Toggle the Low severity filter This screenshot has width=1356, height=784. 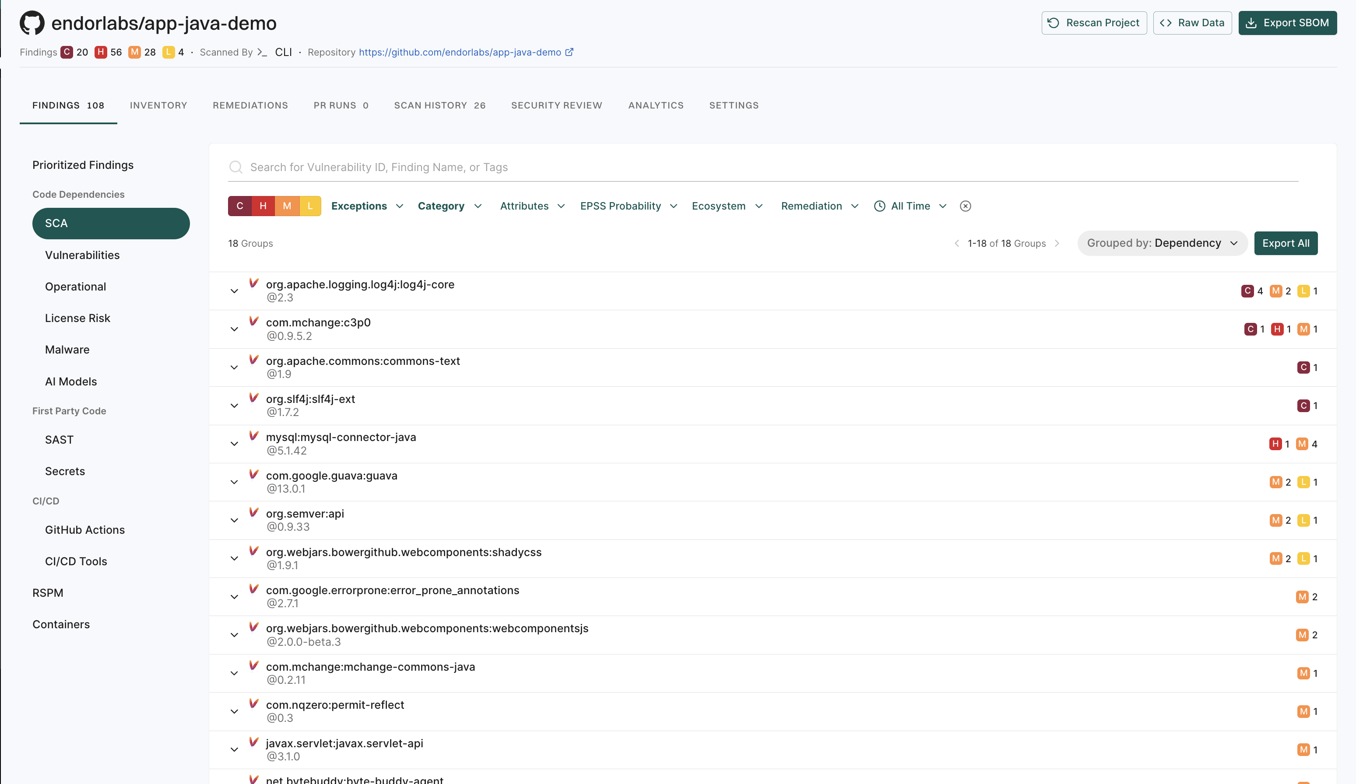[310, 206]
